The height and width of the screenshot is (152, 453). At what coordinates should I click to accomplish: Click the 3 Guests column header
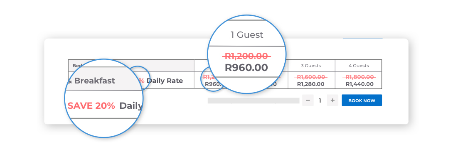coord(311,66)
